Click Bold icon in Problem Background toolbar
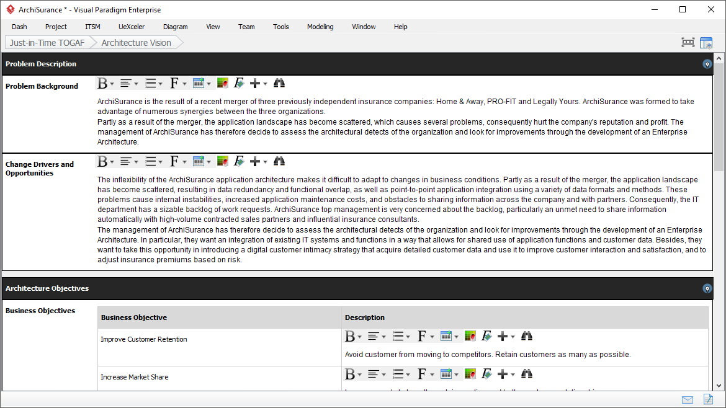Screen dimensions: 726x408 point(102,83)
